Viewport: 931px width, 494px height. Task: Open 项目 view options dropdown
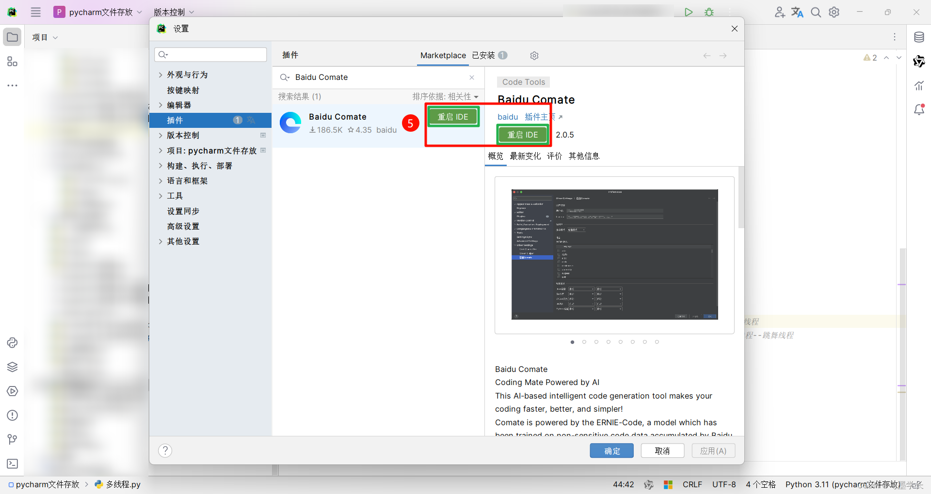pos(45,37)
